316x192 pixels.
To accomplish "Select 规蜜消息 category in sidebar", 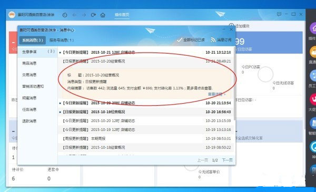I will pos(29,98).
